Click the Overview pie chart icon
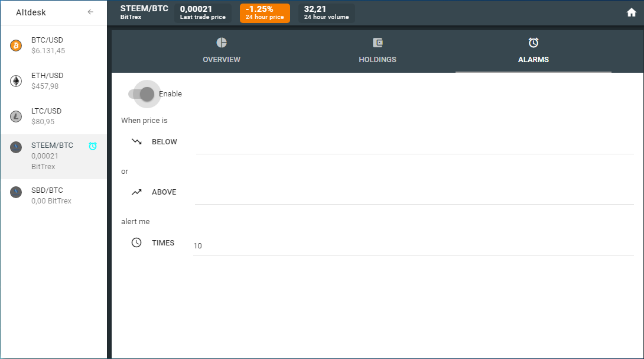Viewport: 644px width, 359px height. 222,43
